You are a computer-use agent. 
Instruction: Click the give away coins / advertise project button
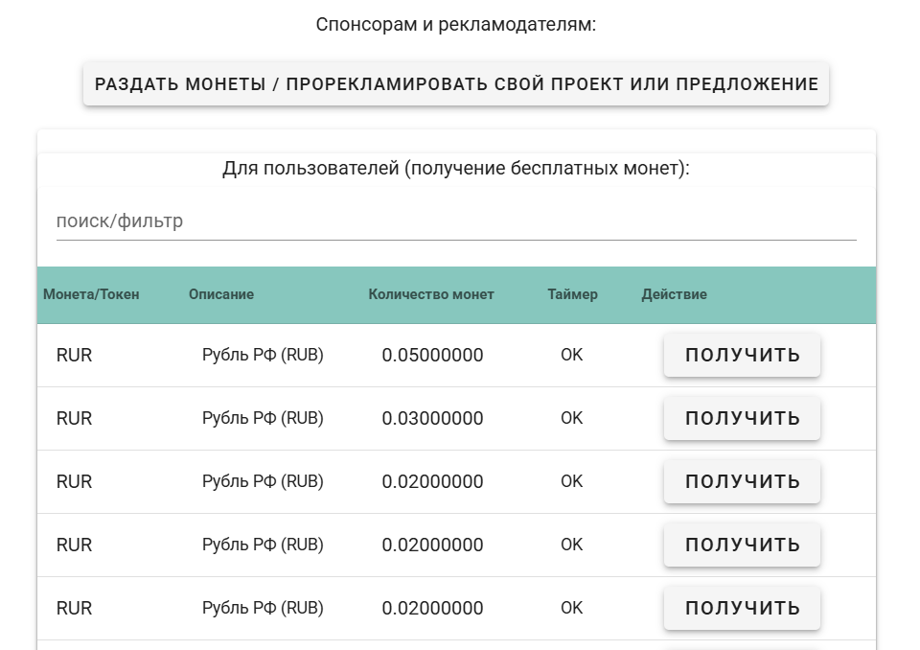pyautogui.click(x=456, y=84)
